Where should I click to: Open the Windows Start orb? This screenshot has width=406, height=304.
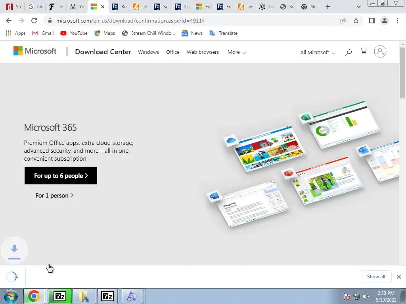11,296
